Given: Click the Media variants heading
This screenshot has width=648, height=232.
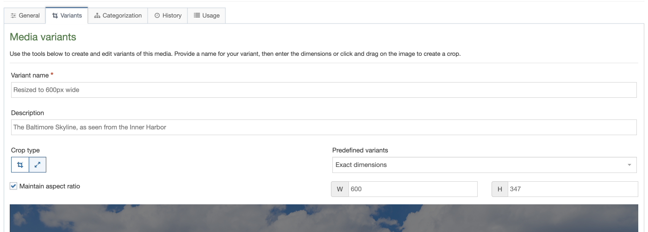Looking at the screenshot, I should tap(43, 37).
